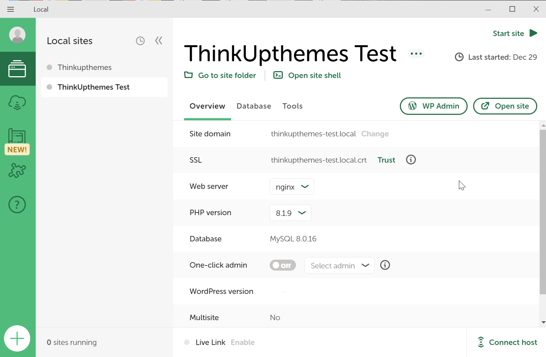Click the ThinkUpthemes Test site title

click(290, 53)
